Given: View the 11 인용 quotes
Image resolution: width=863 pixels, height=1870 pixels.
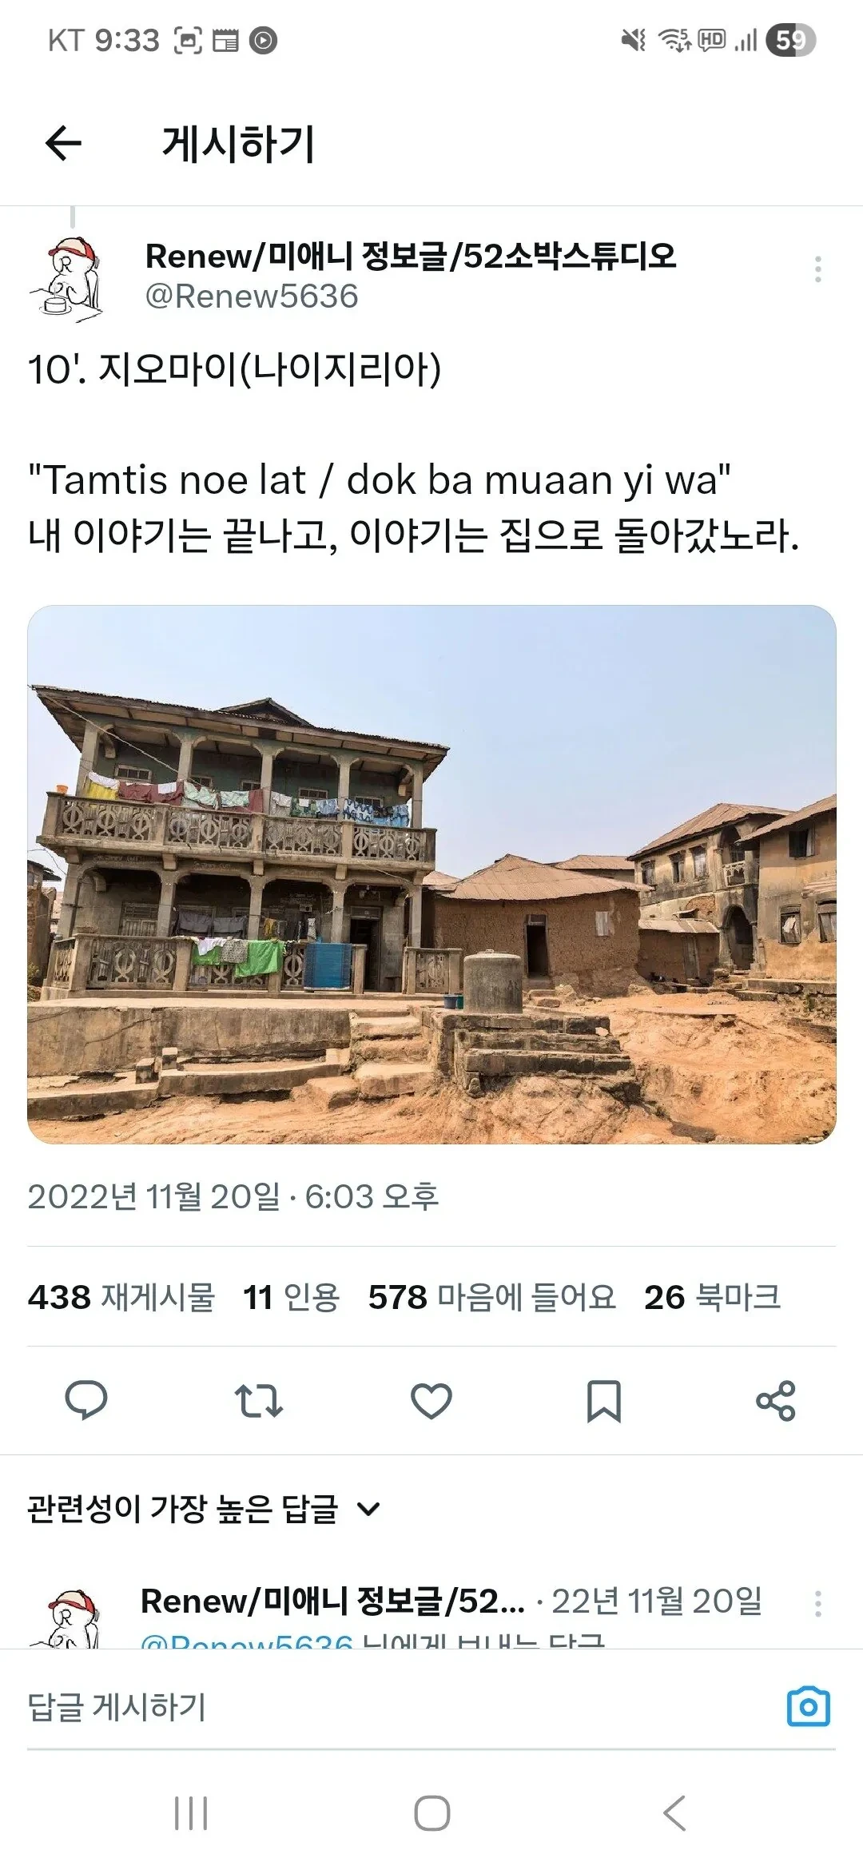Looking at the screenshot, I should (291, 1297).
